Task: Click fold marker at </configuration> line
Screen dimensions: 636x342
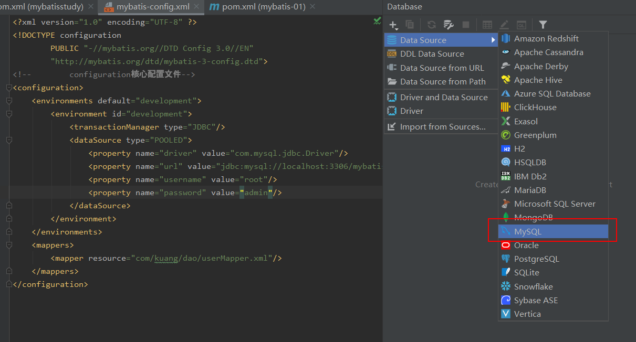Action: [x=9, y=284]
